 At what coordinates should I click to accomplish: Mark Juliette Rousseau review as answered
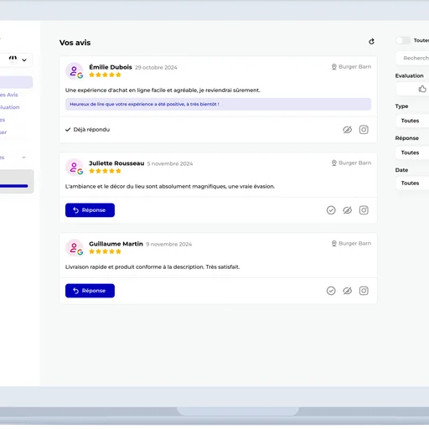point(331,210)
